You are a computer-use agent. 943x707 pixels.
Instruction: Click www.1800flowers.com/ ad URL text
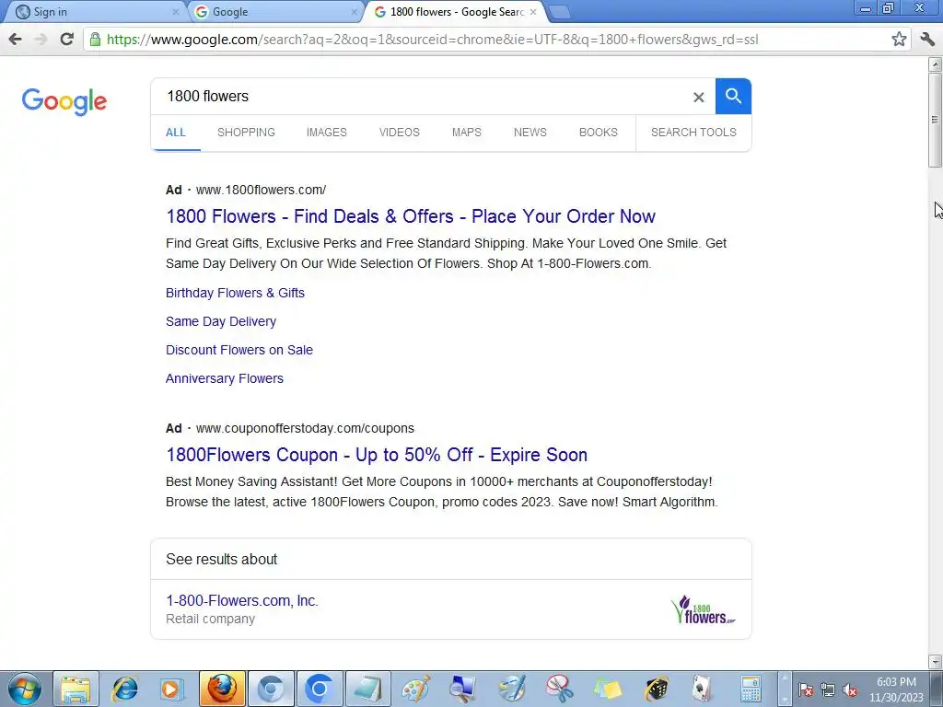(261, 190)
